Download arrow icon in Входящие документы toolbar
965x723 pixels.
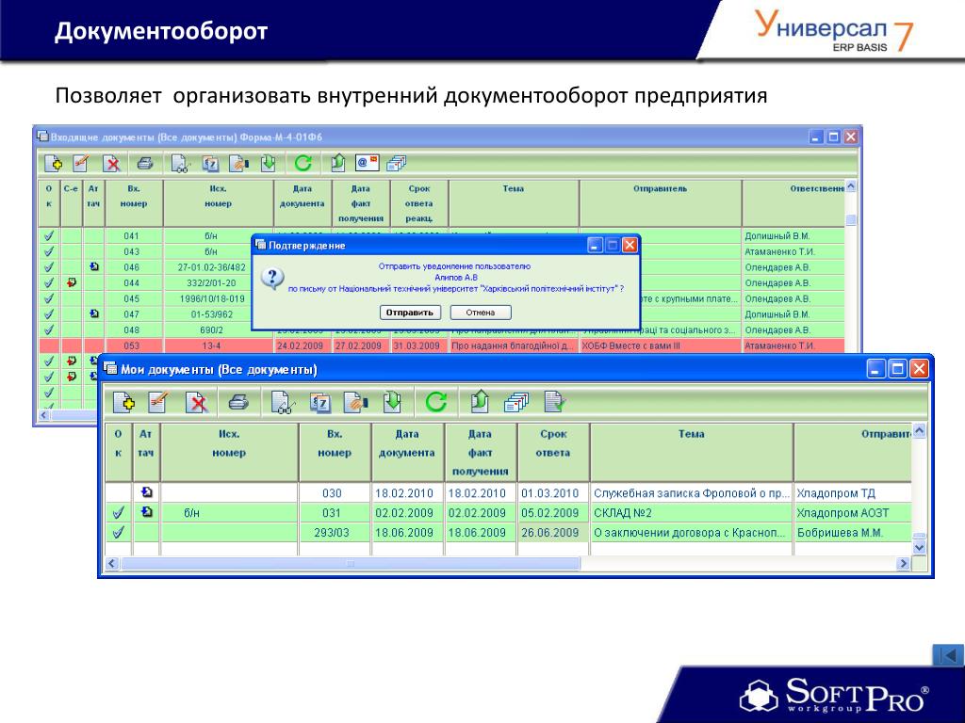[x=269, y=163]
